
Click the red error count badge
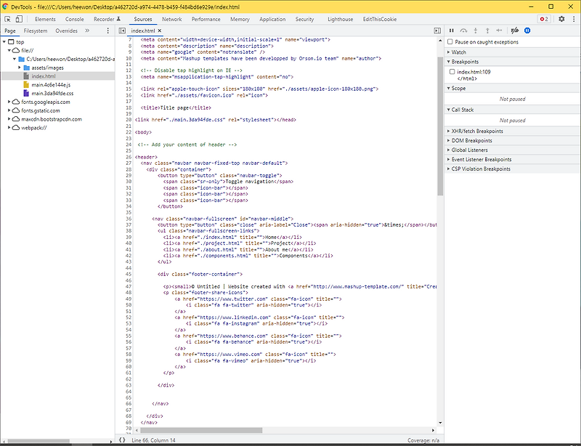[x=543, y=19]
